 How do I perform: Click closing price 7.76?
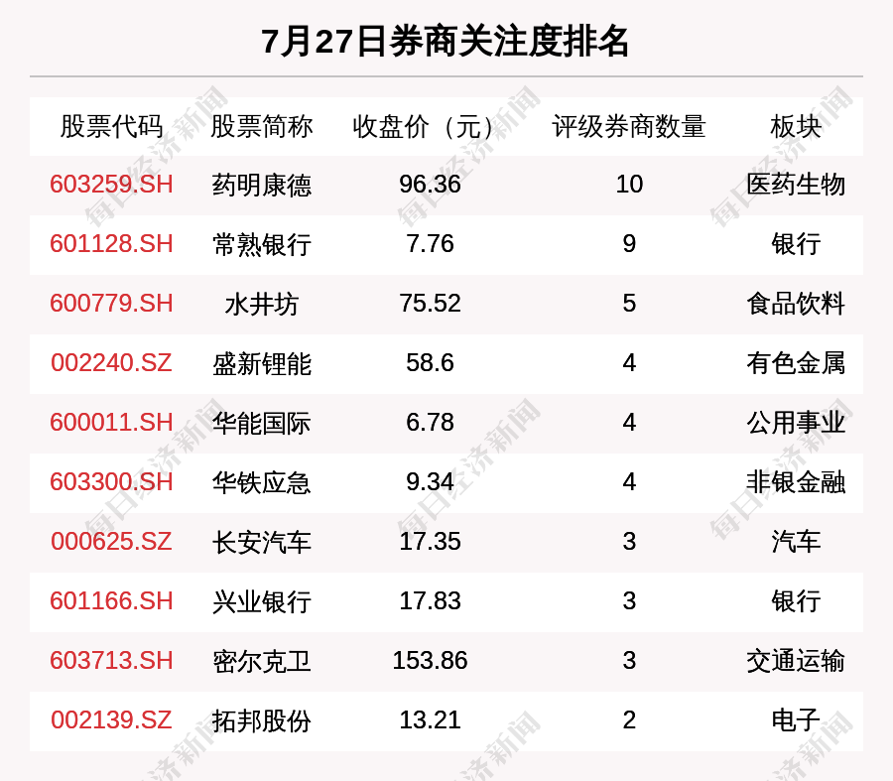click(430, 244)
